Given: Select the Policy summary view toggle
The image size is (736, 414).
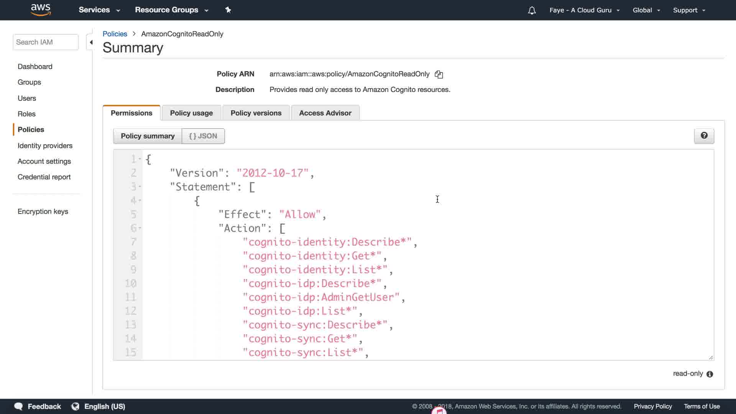Looking at the screenshot, I should [148, 136].
